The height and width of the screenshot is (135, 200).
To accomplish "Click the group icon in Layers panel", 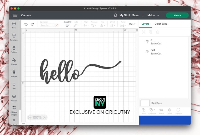I will click(144, 32).
